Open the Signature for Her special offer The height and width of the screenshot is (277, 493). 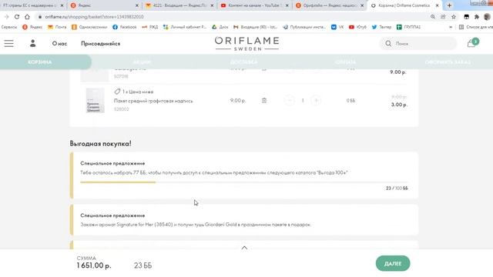(244, 220)
